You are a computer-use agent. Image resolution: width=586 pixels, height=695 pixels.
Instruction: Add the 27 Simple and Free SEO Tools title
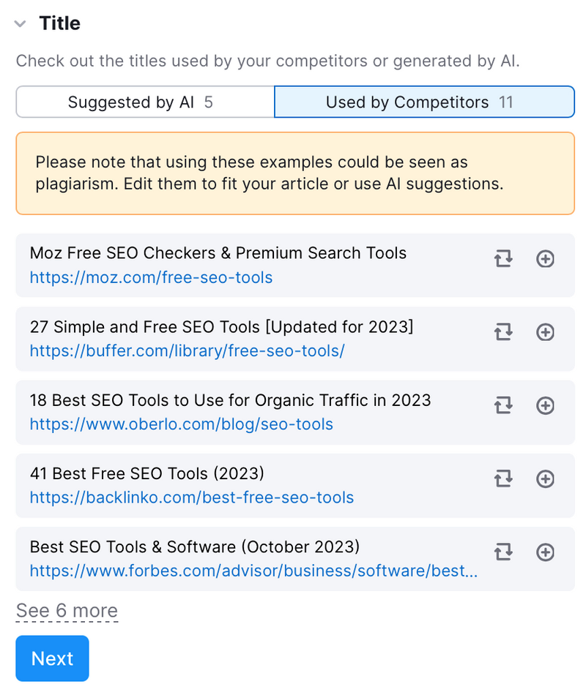tap(545, 332)
